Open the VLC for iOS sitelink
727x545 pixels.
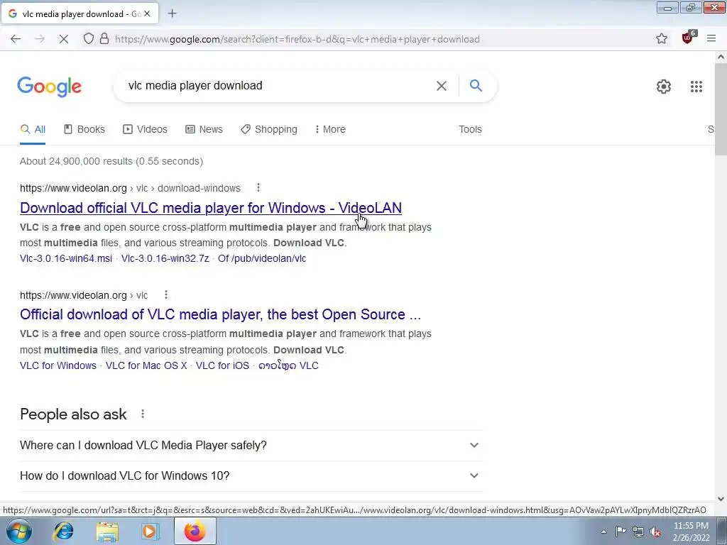click(222, 365)
